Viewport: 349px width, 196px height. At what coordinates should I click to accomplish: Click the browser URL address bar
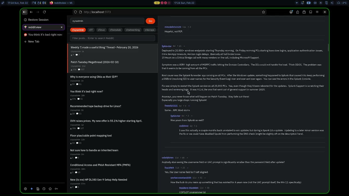(x=169, y=12)
